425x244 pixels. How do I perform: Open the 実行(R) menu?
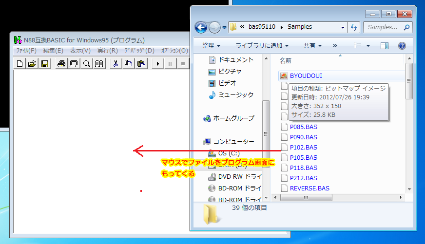(x=108, y=51)
